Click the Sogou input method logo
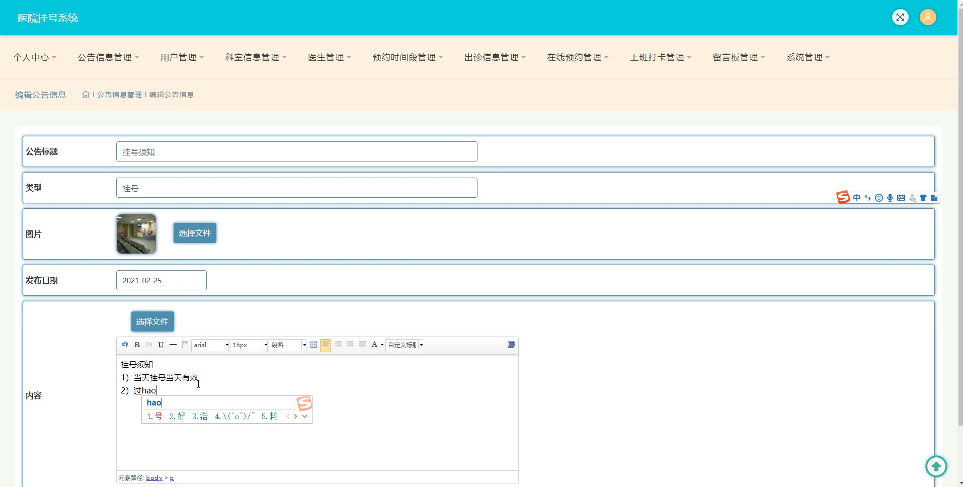 (843, 197)
